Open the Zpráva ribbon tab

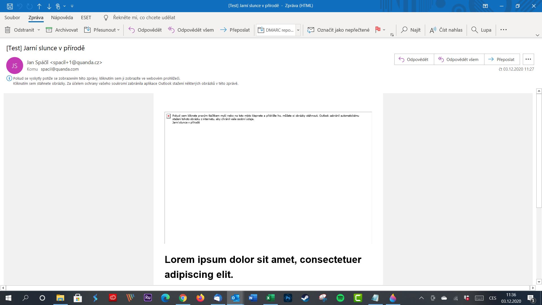(x=36, y=17)
